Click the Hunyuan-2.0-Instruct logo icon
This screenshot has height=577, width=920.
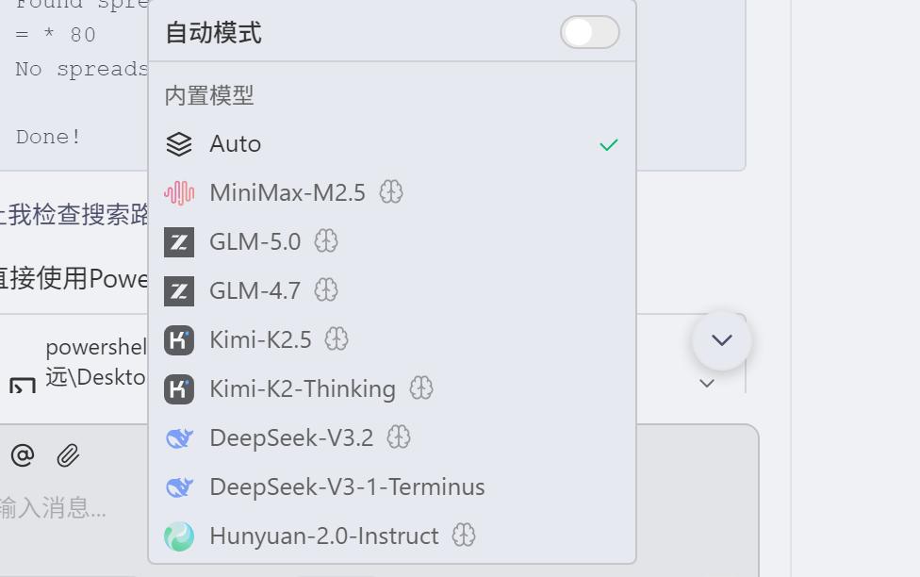click(x=179, y=536)
